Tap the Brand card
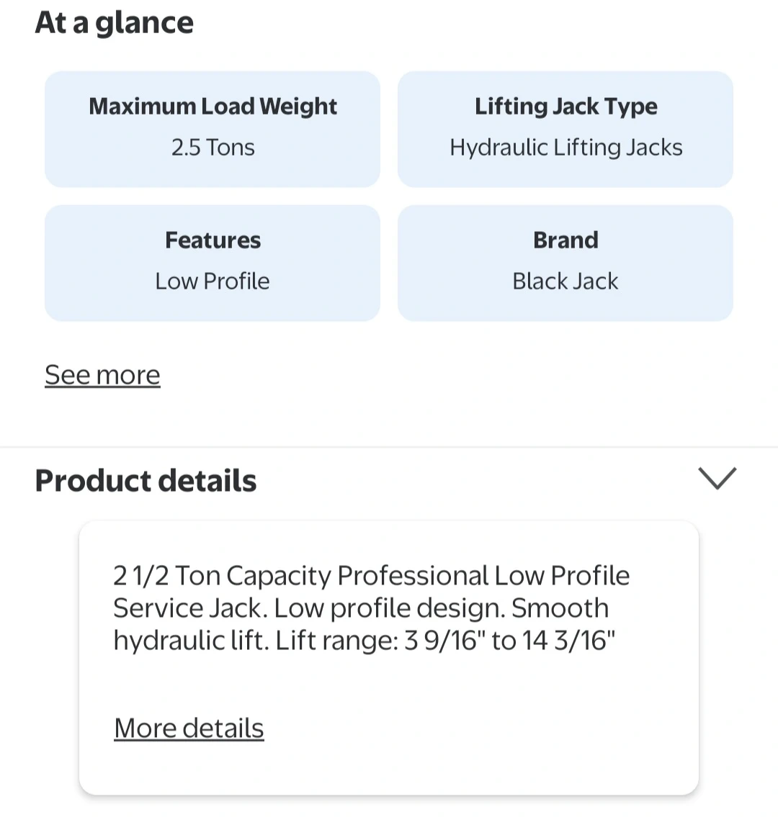 tap(565, 263)
